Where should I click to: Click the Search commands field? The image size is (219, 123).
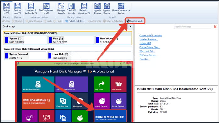(192, 27)
